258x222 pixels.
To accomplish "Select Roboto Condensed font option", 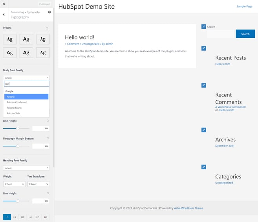I will [26, 102].
